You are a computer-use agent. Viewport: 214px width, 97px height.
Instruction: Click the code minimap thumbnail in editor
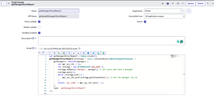[175, 56]
